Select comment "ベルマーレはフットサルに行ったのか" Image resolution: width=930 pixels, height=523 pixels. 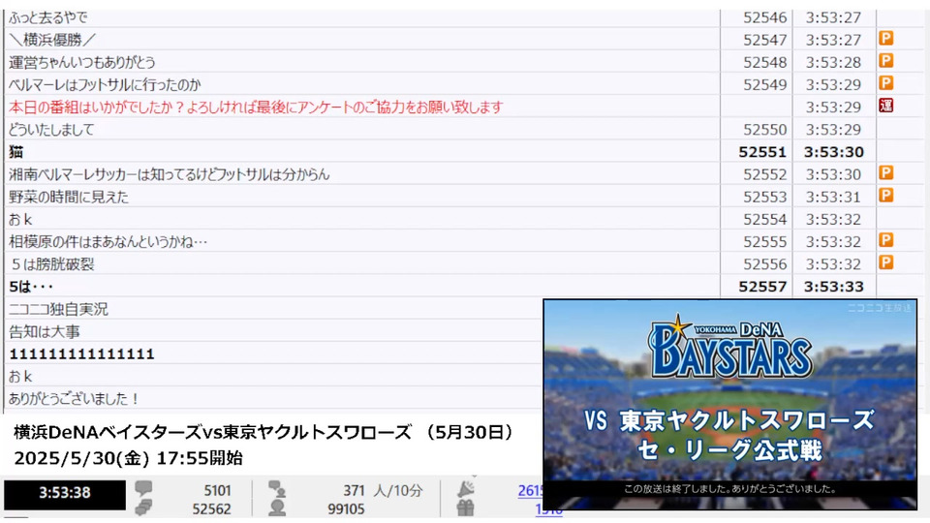pos(105,85)
